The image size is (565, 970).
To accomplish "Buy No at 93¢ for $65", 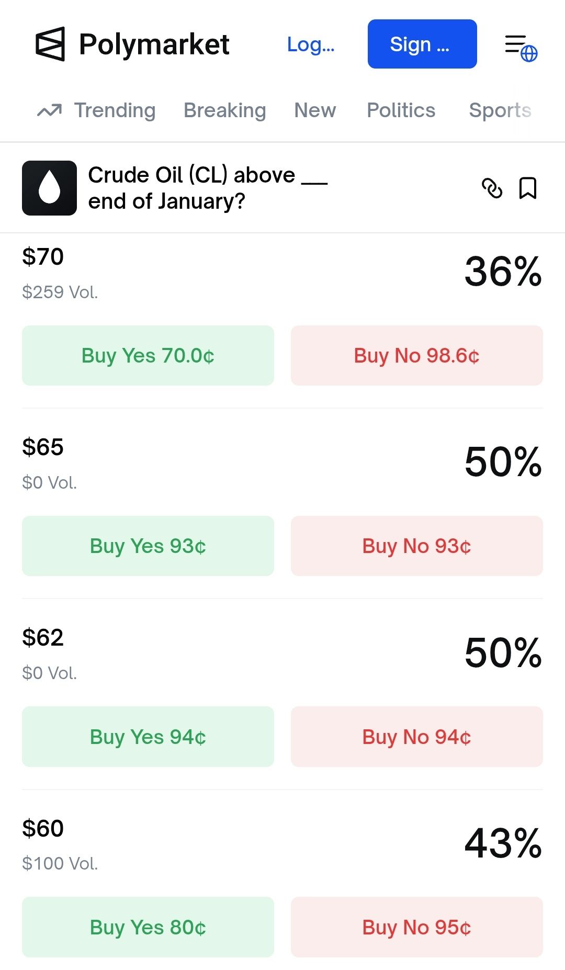I will [417, 546].
